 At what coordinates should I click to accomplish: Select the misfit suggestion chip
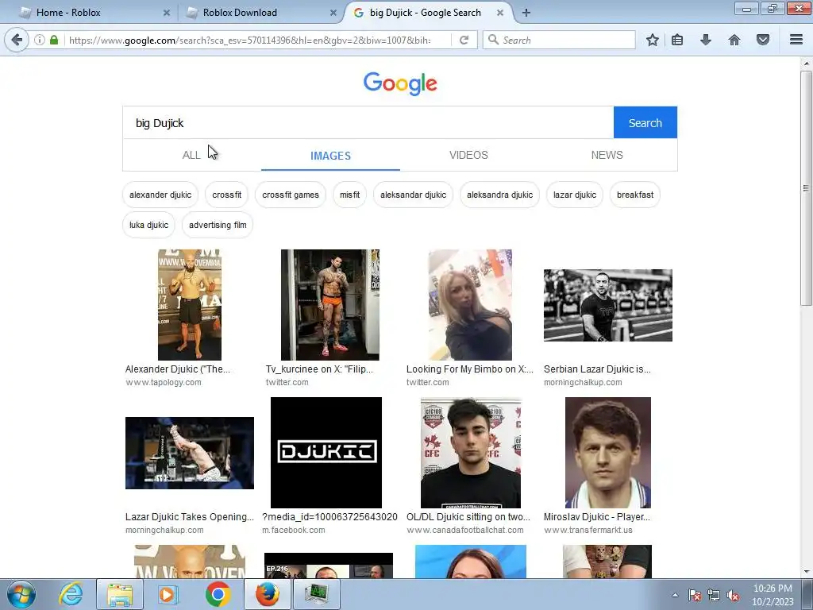pos(349,195)
